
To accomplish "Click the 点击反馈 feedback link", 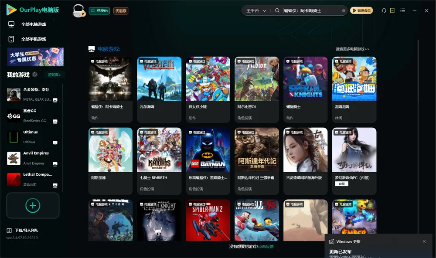I will (x=266, y=246).
